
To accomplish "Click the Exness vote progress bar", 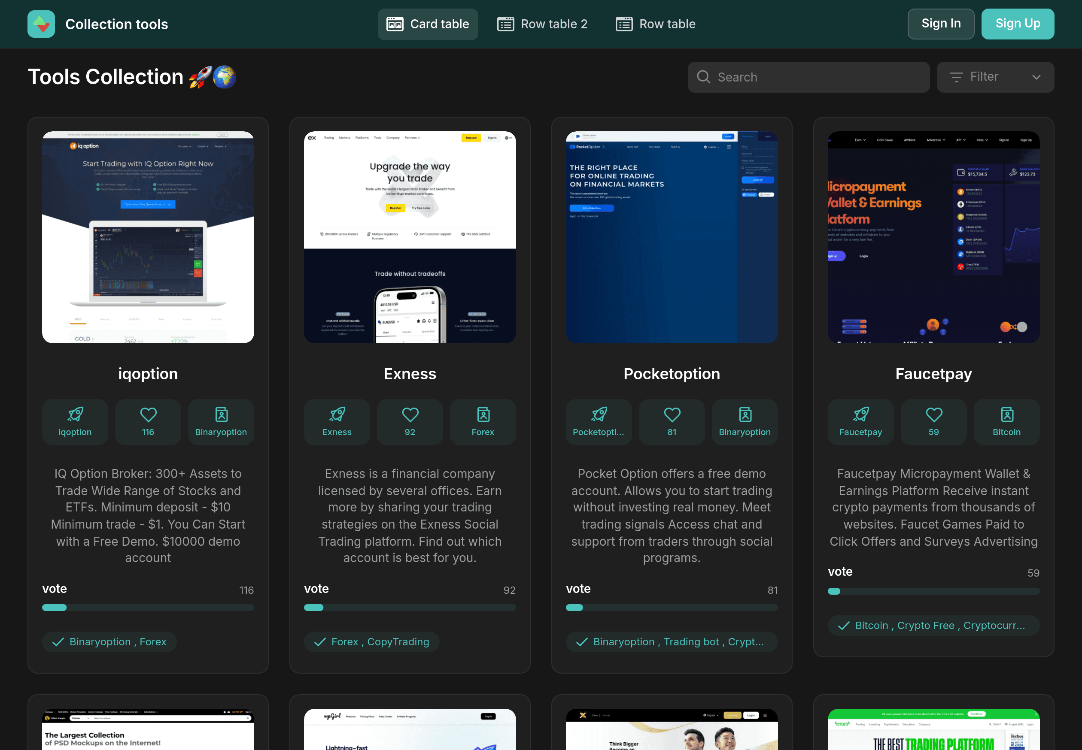I will coord(410,607).
